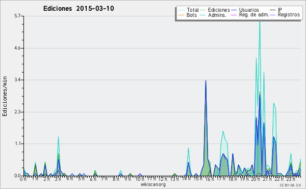
Task: Click the 16 h axis label
Action: [x=210, y=179]
